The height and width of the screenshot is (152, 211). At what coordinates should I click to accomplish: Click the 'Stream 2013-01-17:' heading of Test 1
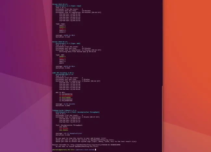coord(60,4)
